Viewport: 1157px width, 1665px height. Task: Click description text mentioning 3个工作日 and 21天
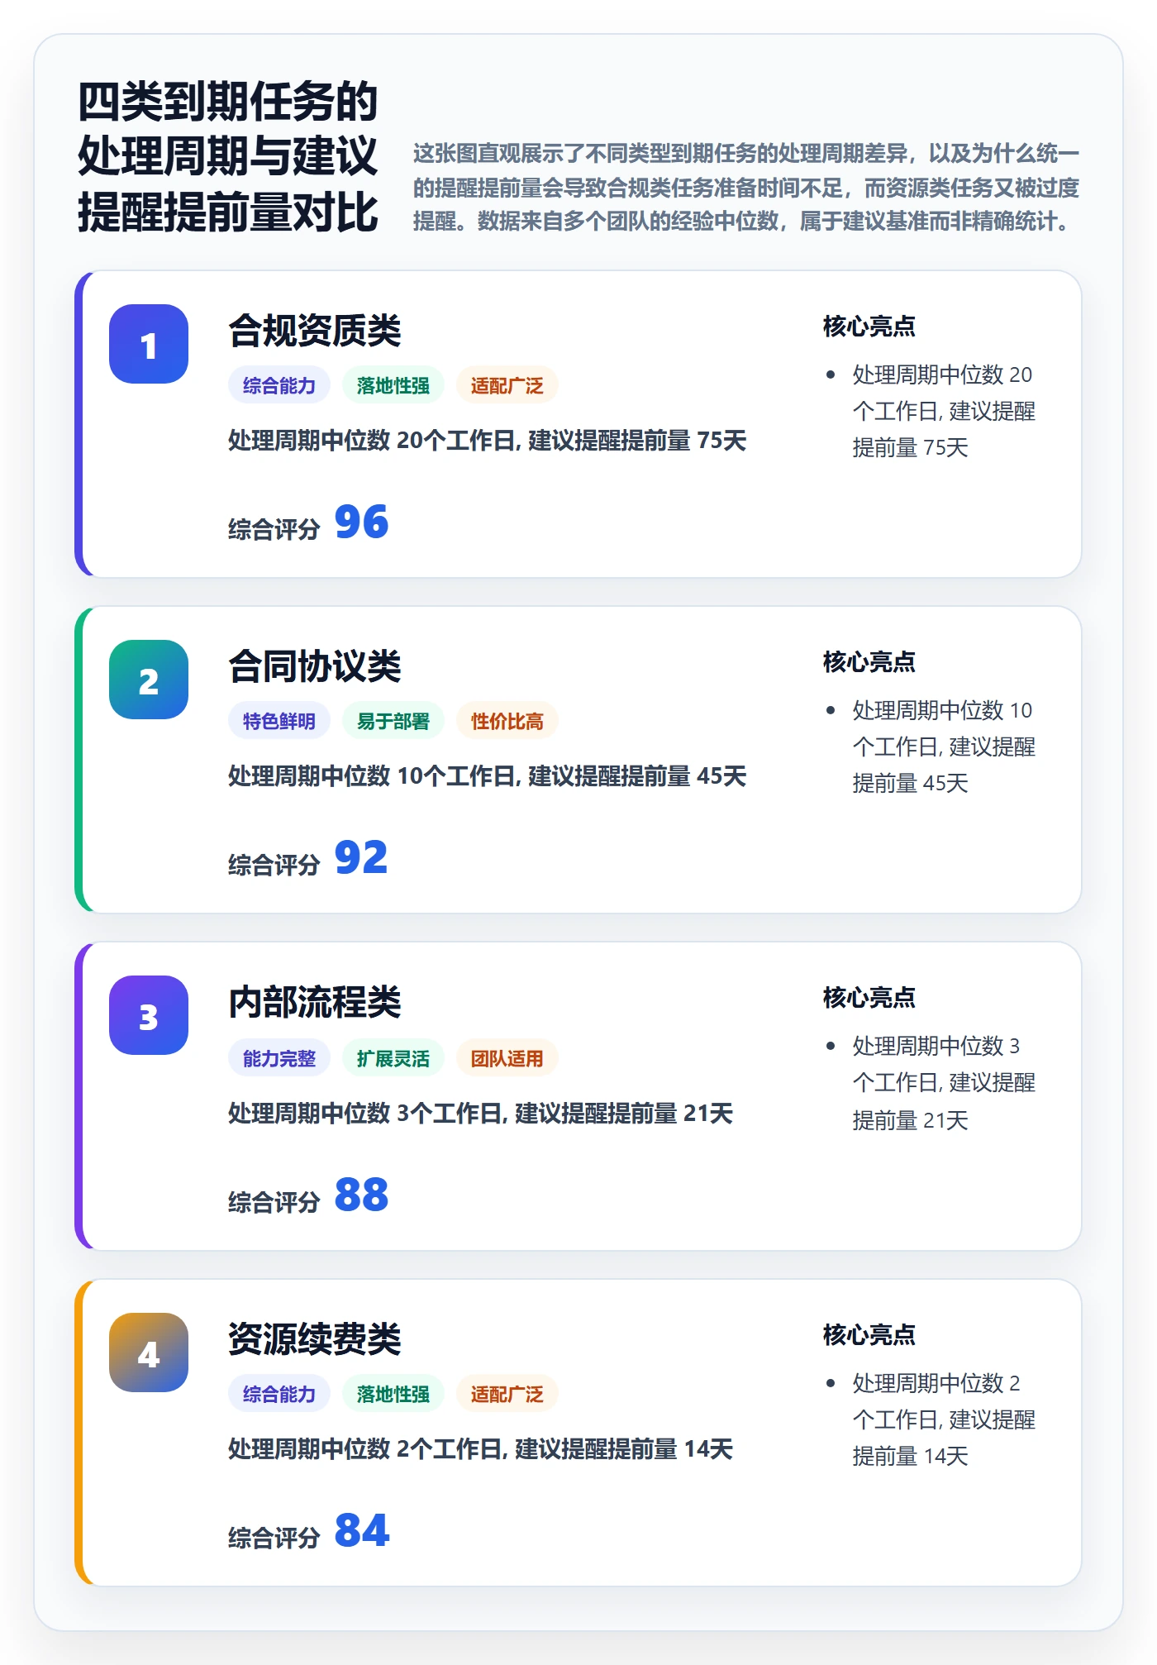[481, 1114]
